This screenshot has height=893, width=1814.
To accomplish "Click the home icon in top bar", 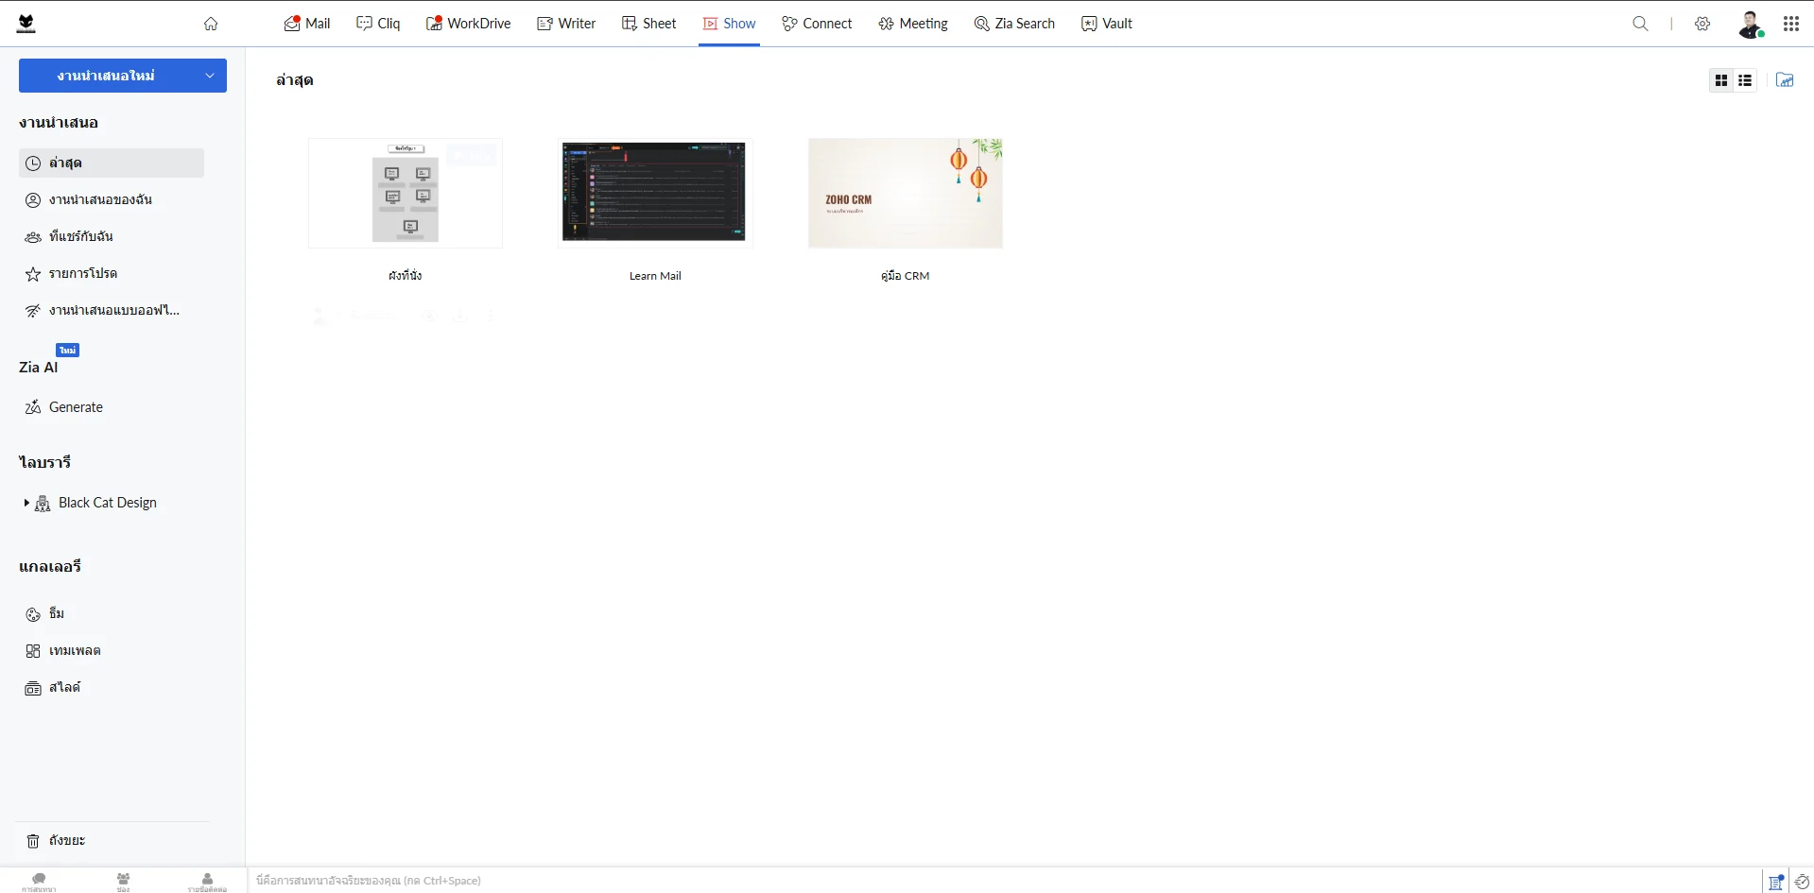I will pyautogui.click(x=211, y=24).
